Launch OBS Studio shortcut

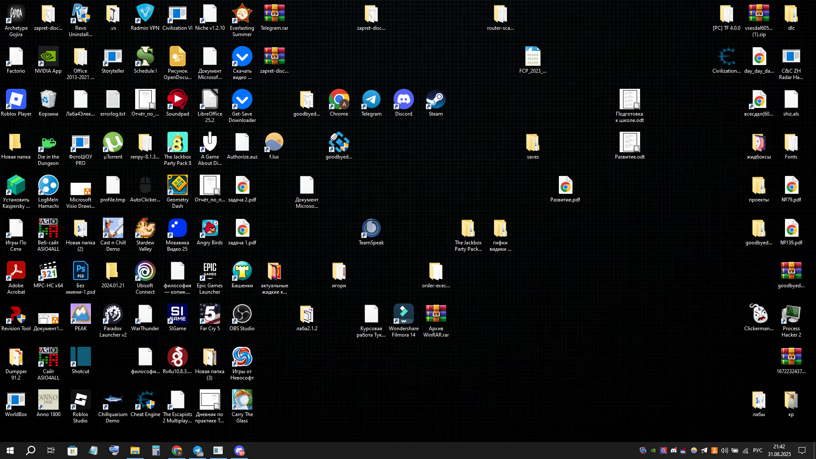[x=242, y=318]
